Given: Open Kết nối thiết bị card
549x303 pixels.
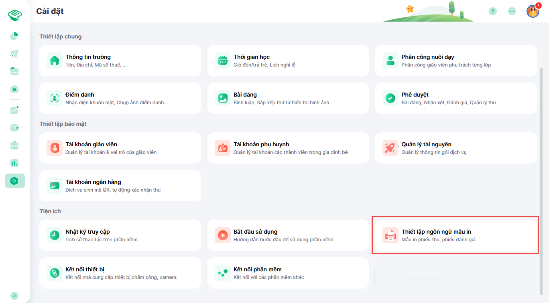Looking at the screenshot, I should coord(120,273).
